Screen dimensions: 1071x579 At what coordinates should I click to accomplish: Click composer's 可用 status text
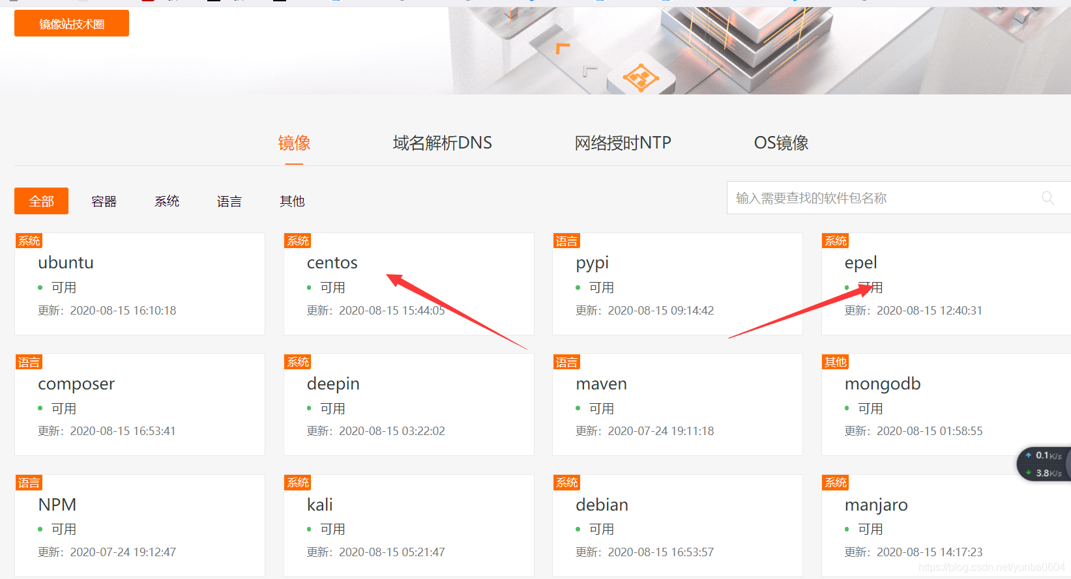tap(64, 408)
